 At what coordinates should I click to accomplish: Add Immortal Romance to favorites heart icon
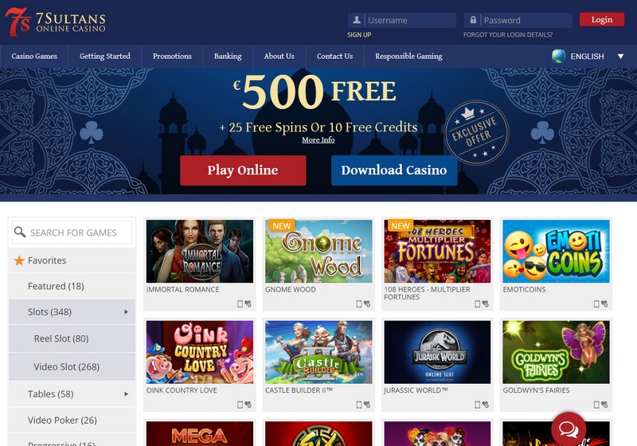248,303
